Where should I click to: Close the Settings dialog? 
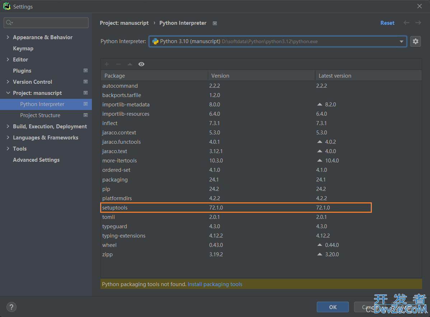[x=419, y=6]
